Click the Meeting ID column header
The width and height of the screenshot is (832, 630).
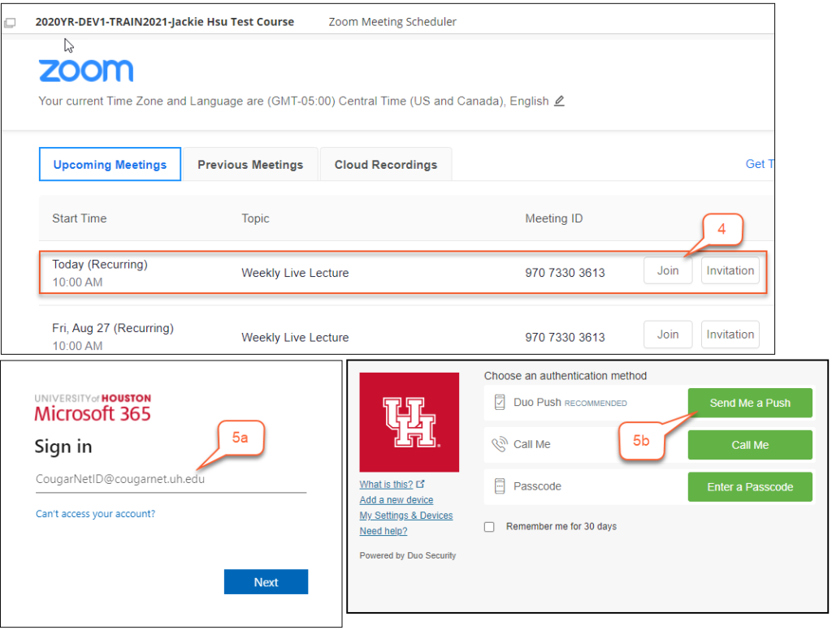(x=554, y=218)
